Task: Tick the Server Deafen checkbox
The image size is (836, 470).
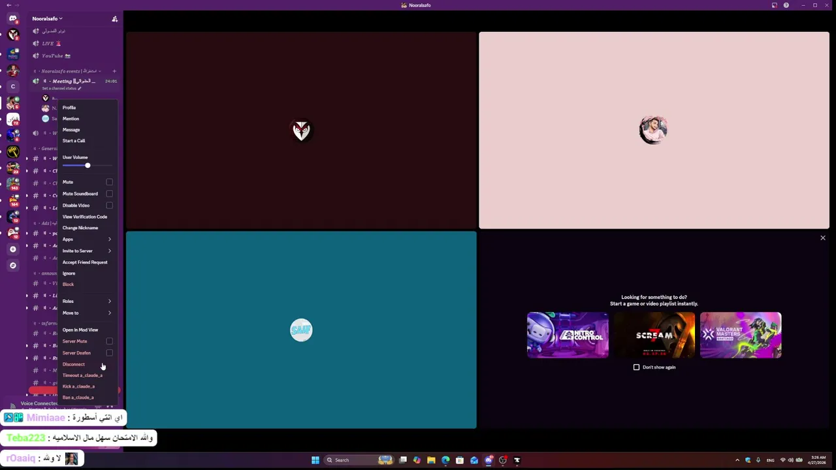Action: [x=109, y=353]
